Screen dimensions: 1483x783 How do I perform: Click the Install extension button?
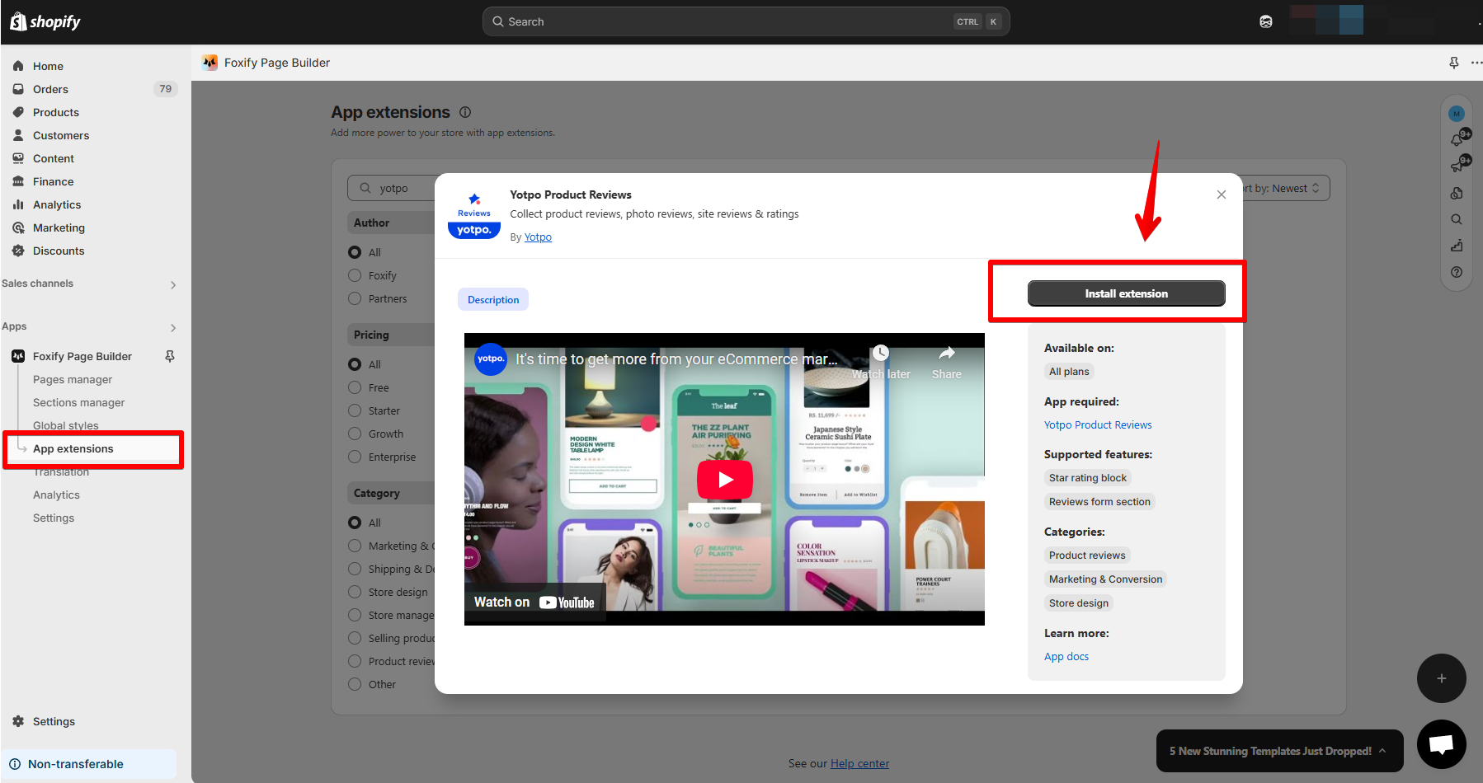1126,293
